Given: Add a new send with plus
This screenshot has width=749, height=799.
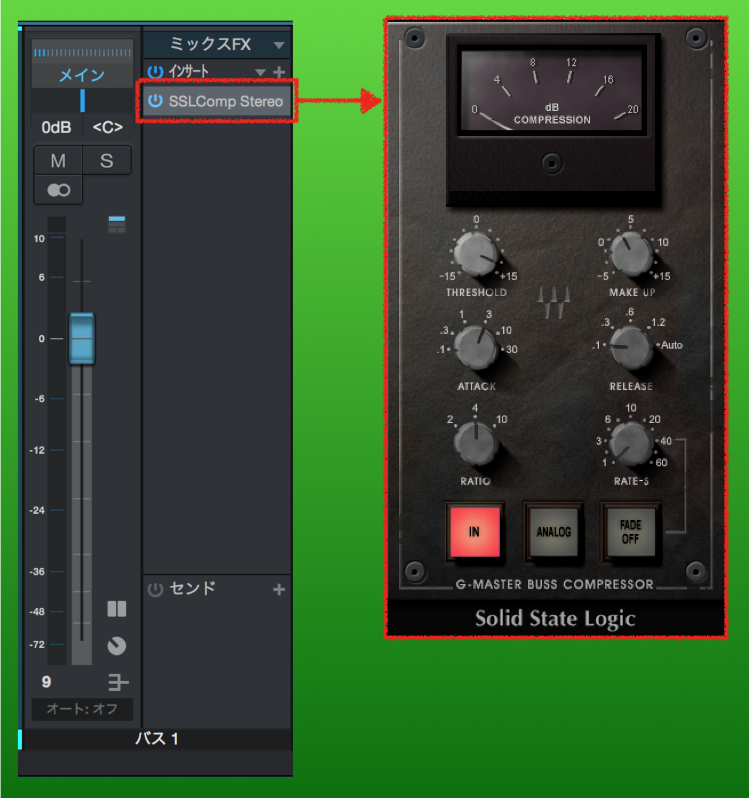Looking at the screenshot, I should [x=279, y=589].
